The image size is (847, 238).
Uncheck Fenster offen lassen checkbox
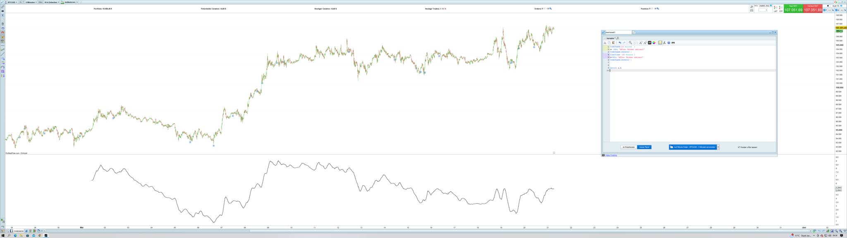[739, 147]
